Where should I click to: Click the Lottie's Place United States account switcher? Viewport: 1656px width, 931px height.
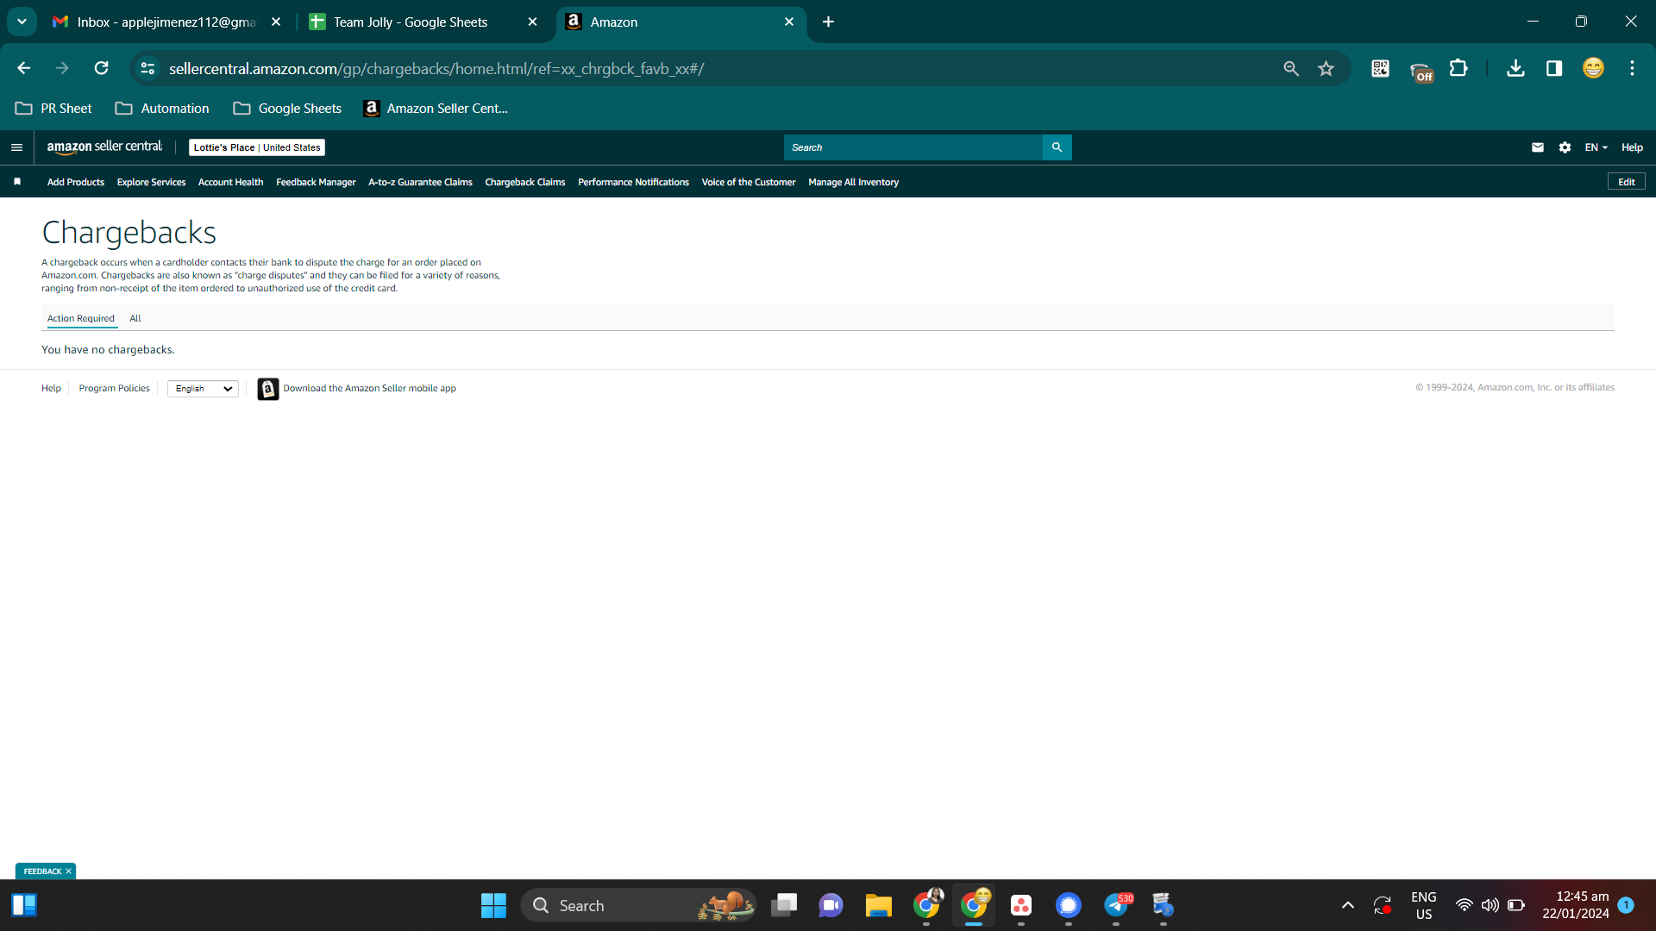point(257,147)
